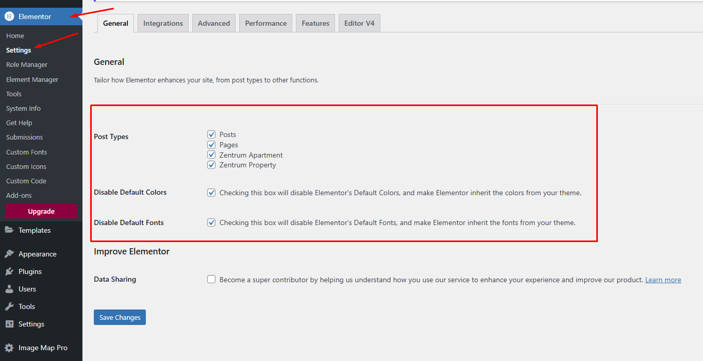Click the Post Types row label
Viewport: 703px width, 361px height.
[111, 136]
